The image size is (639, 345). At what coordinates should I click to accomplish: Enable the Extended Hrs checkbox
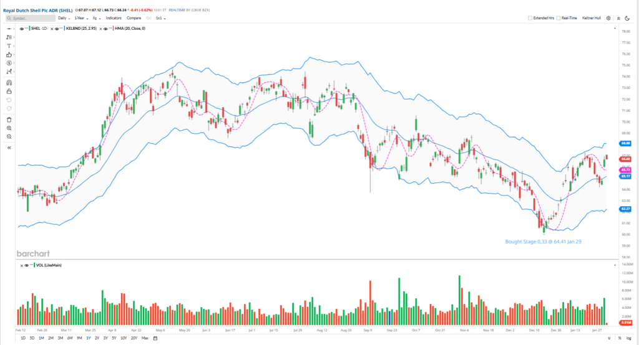(x=530, y=19)
